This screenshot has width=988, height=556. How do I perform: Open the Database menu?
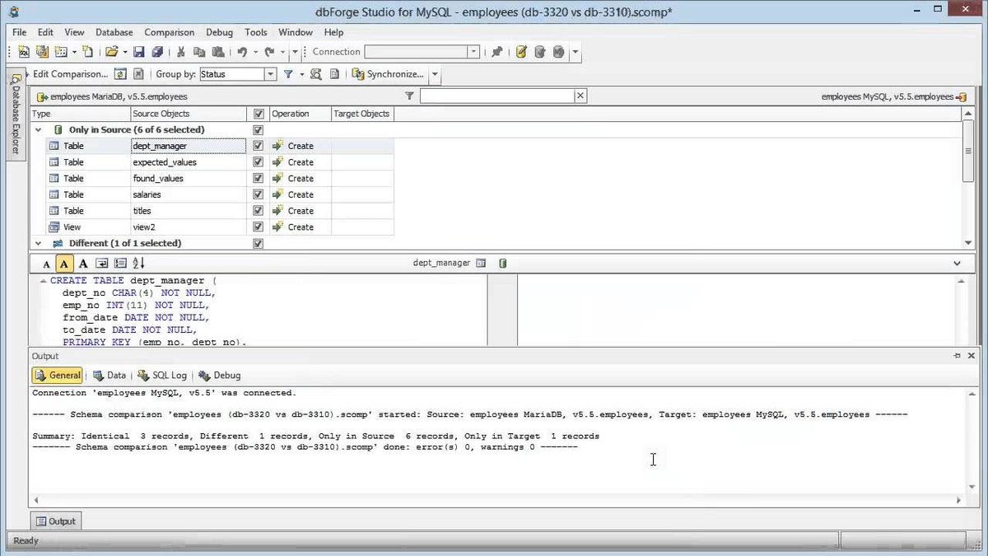(114, 32)
